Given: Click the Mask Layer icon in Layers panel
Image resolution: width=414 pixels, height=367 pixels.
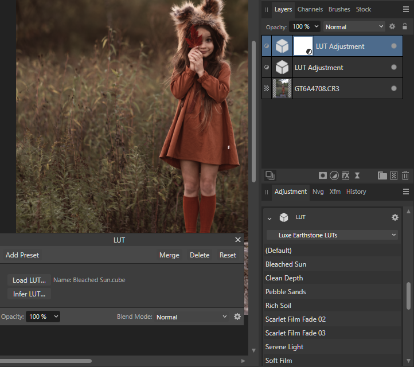Looking at the screenshot, I should (323, 175).
